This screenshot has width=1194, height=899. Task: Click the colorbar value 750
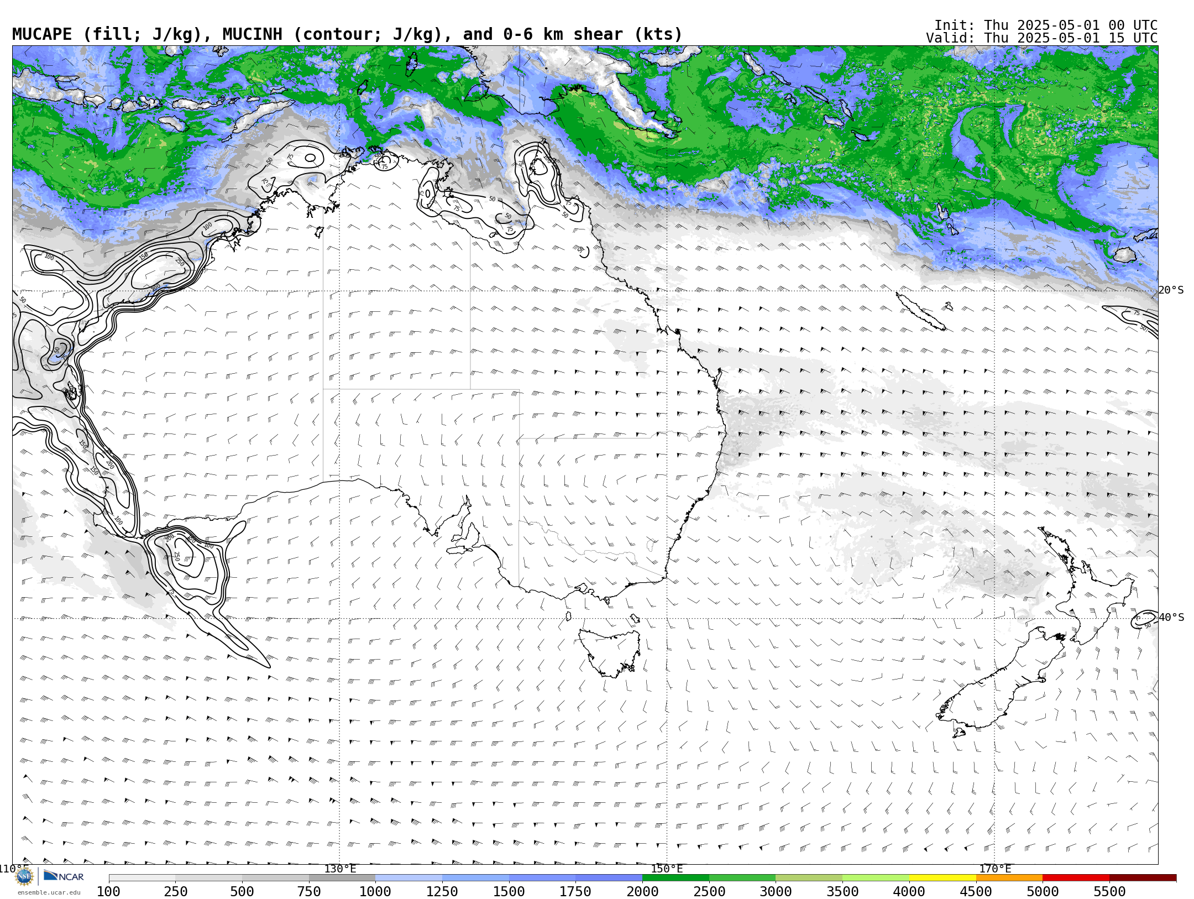click(309, 892)
